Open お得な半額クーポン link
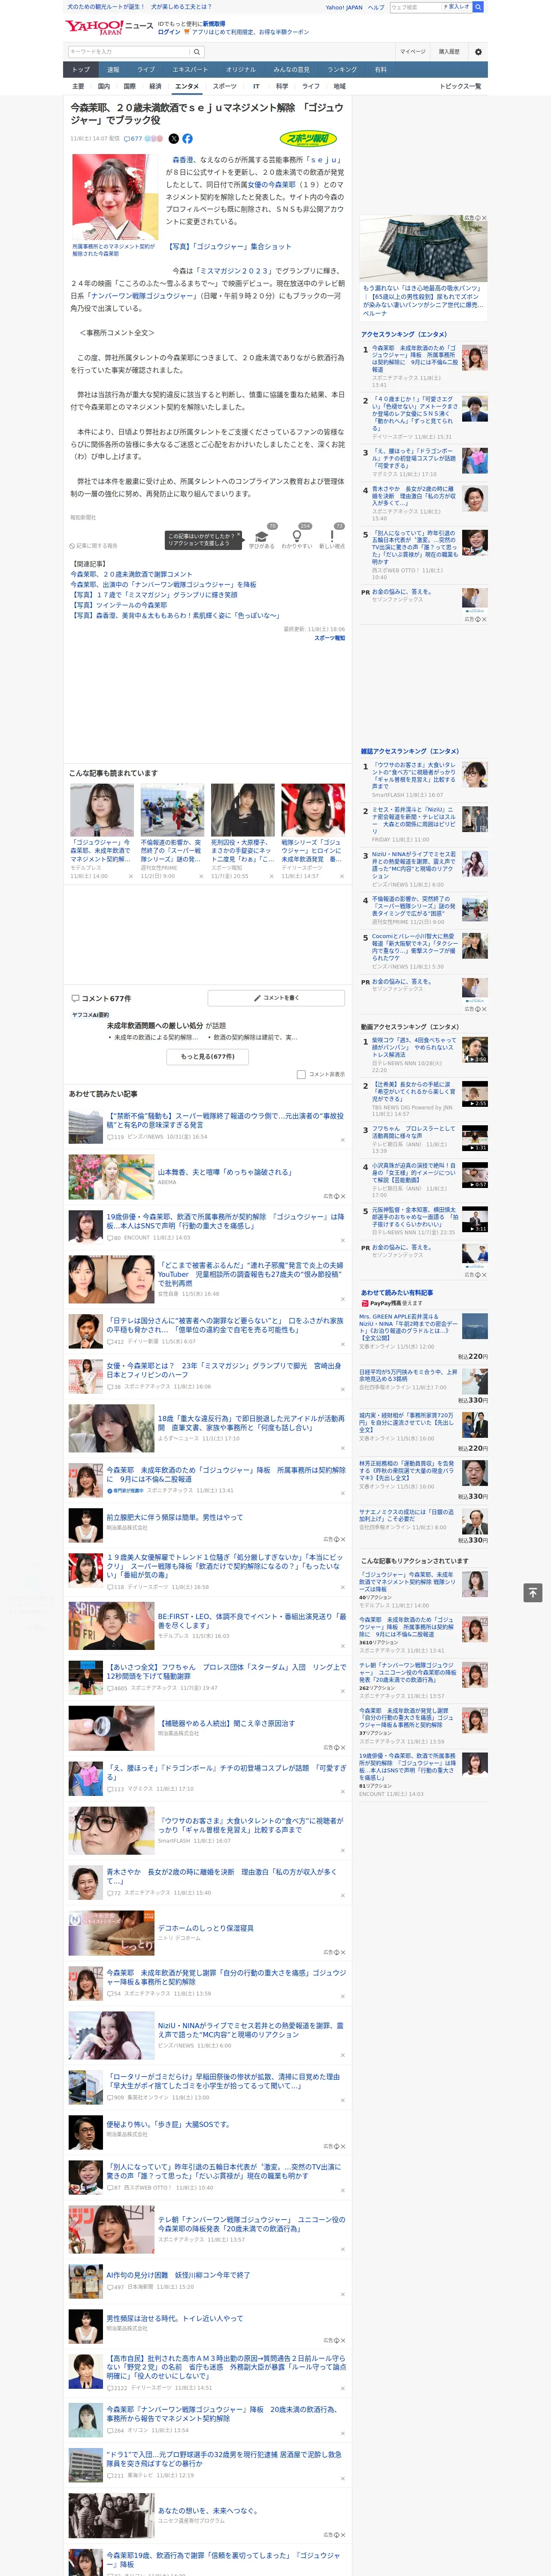The image size is (551, 2576). [284, 32]
